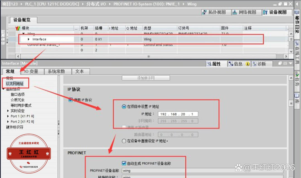The width and height of the screenshot is (301, 178).
Task: Toggle the 使用 IP 协议 checkbox
Action: (x=71, y=100)
